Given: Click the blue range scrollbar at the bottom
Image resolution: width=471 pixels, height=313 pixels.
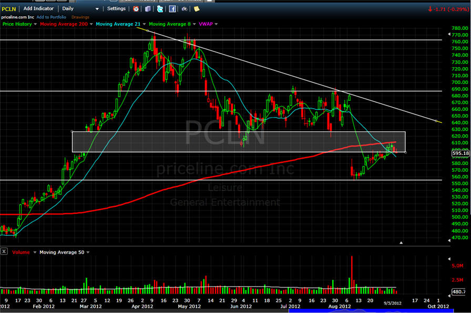Looking at the screenshot, I should [x=371, y=311].
